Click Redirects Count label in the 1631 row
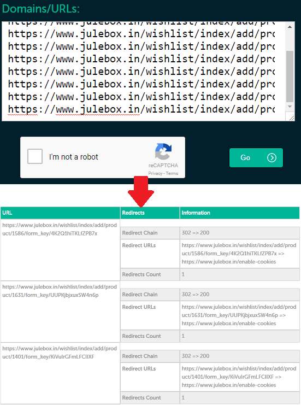This screenshot has width=301, height=405. point(141,336)
